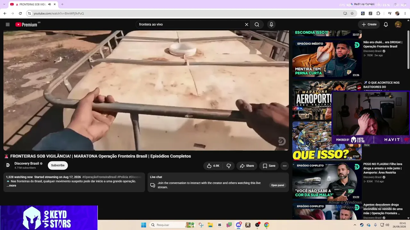410x230 pixels.
Task: Open the italic f extension icon
Action: click(370, 13)
